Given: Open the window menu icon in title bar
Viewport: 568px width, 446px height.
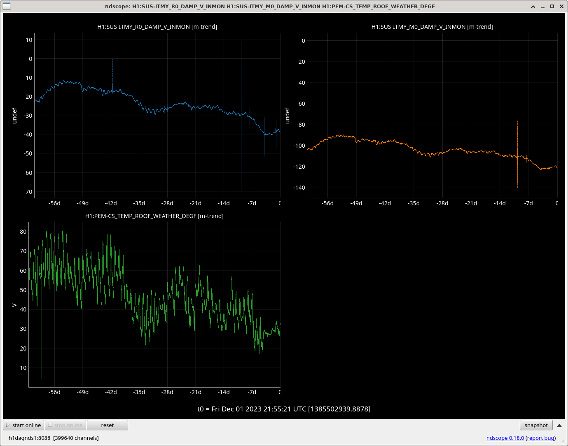Looking at the screenshot, I should coord(7,6).
